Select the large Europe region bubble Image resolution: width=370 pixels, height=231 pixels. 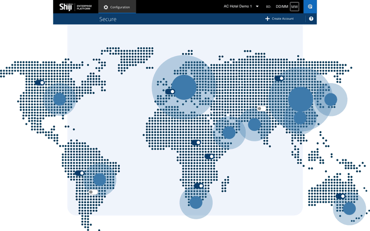click(184, 87)
